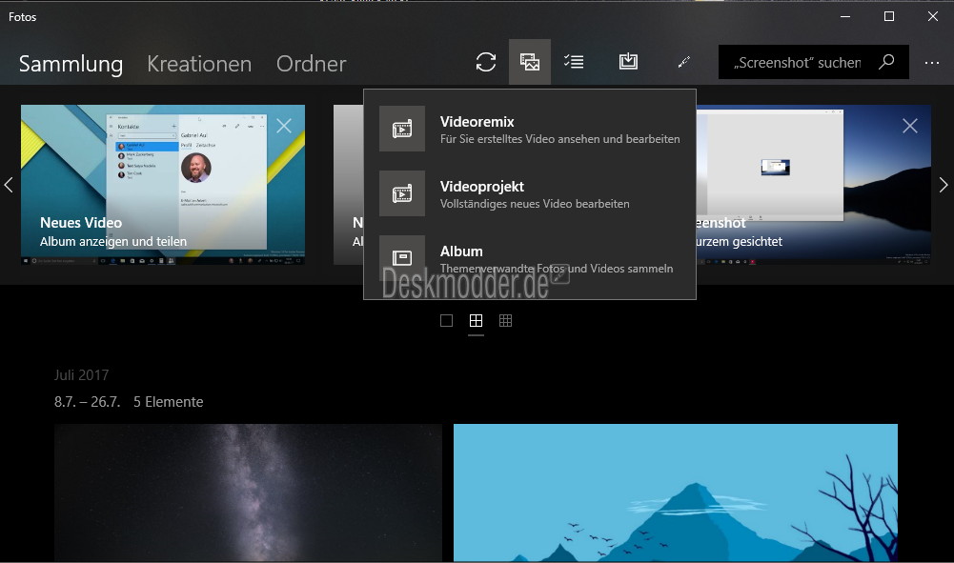Click the Videoprojekt film icon

[x=402, y=193]
